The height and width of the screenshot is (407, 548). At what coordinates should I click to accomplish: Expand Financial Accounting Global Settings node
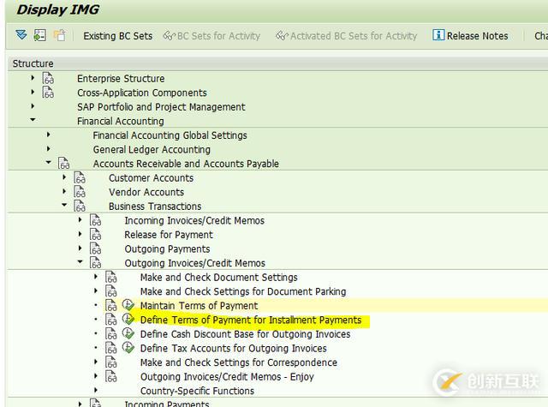pos(48,135)
